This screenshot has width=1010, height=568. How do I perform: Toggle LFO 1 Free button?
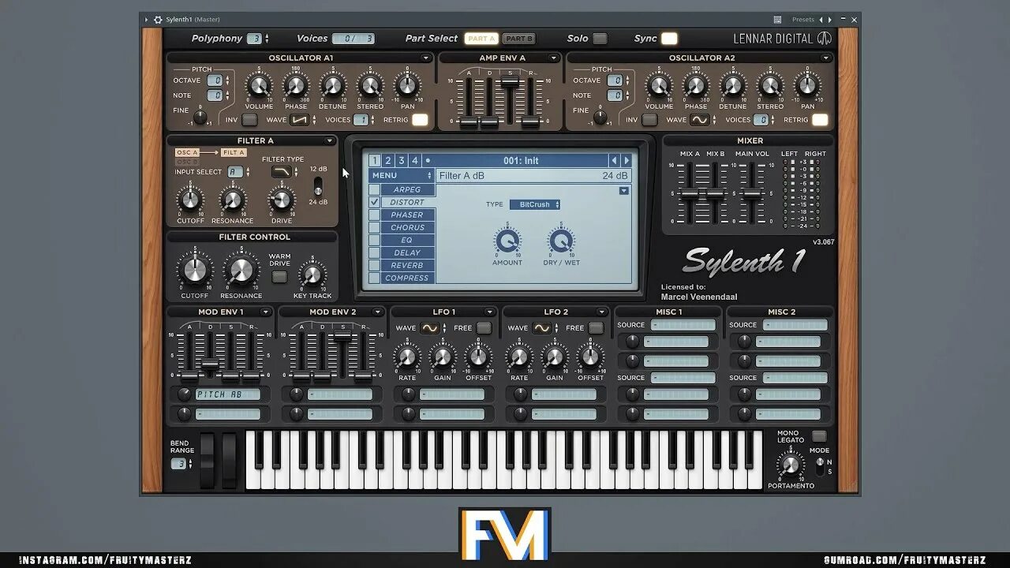coord(484,328)
